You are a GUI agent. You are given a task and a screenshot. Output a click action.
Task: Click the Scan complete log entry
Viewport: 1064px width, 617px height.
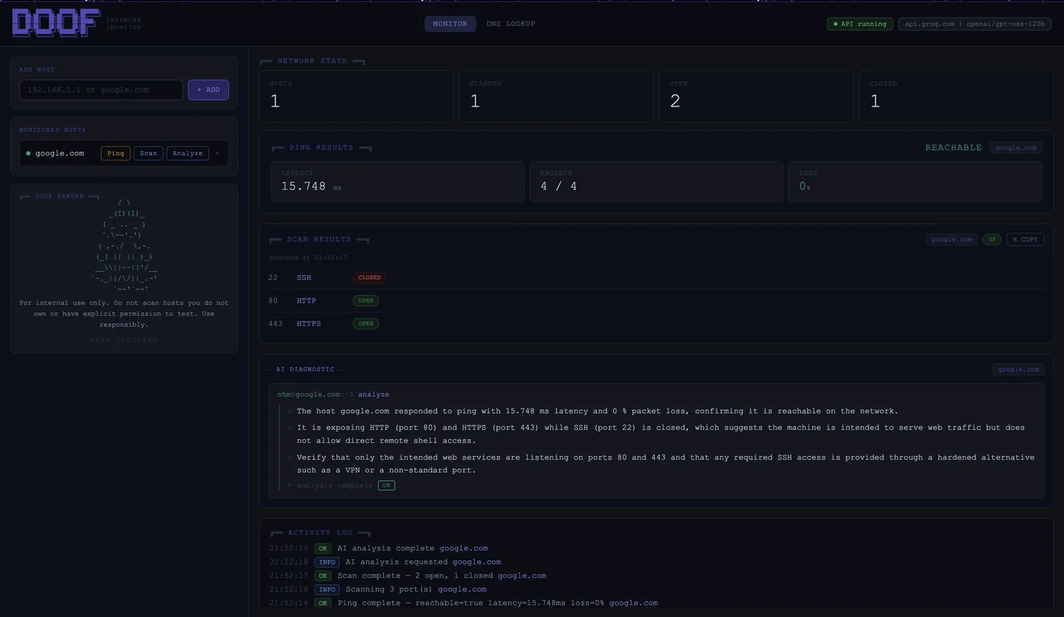click(408, 576)
